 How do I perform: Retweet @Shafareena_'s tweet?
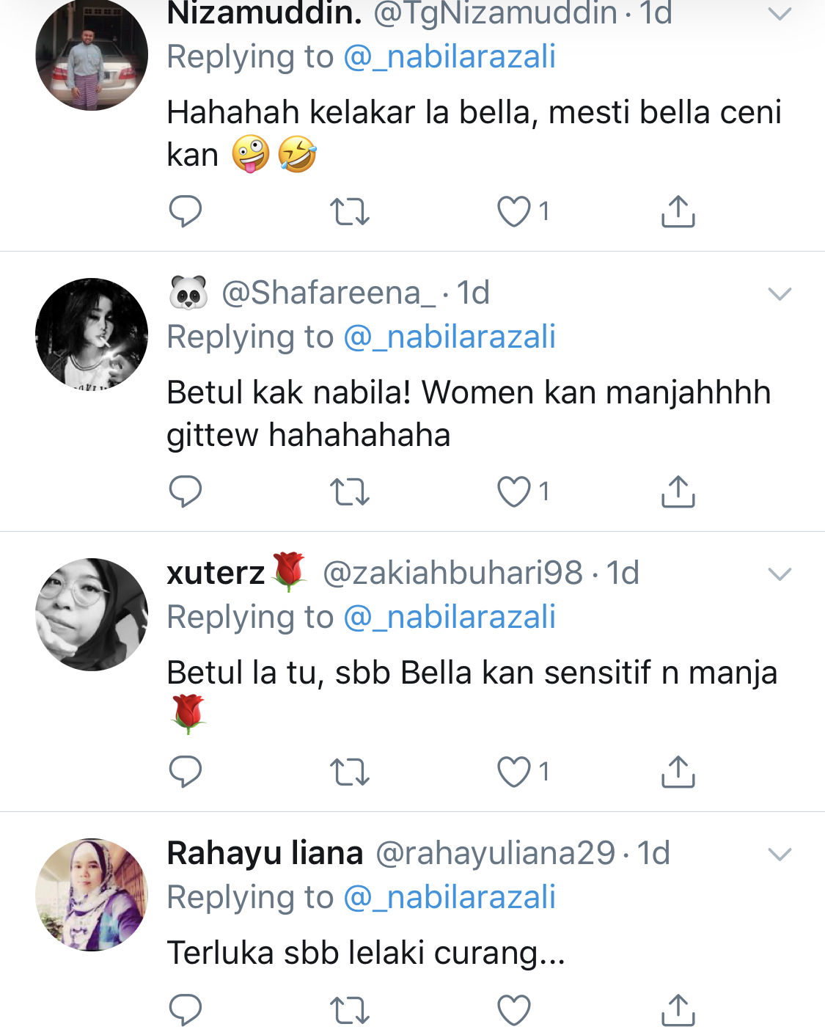(349, 491)
